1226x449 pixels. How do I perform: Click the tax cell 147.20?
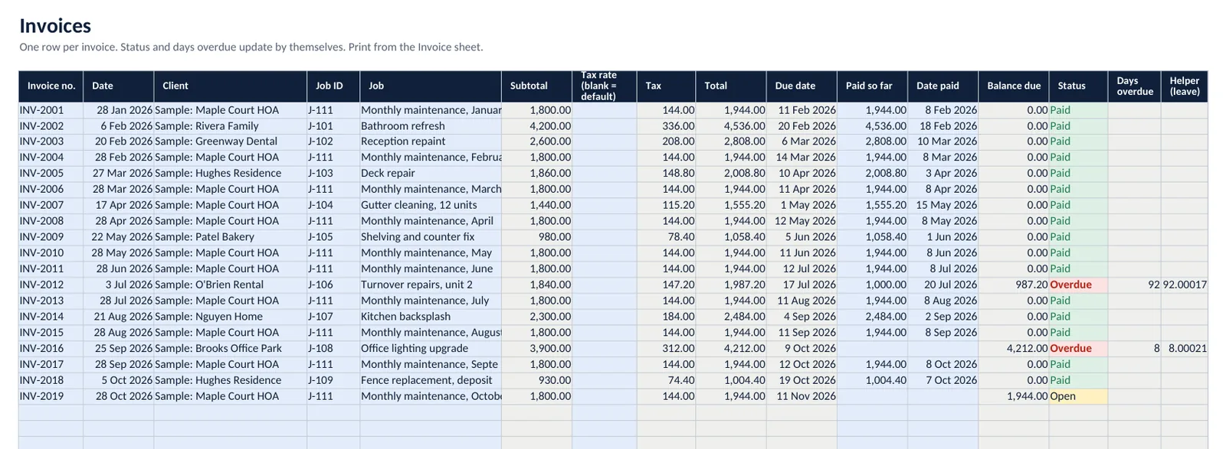click(666, 285)
